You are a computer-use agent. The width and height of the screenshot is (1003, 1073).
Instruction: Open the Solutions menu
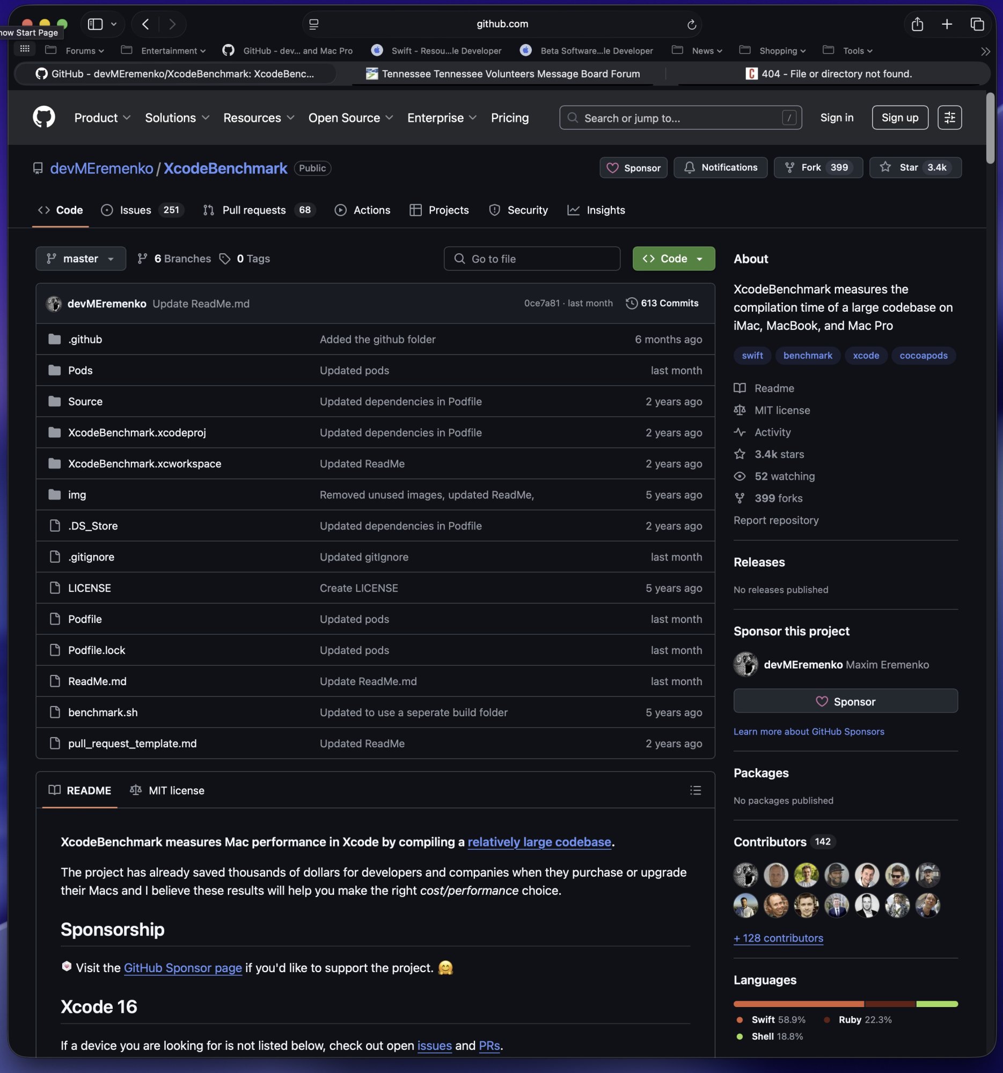[x=177, y=117]
